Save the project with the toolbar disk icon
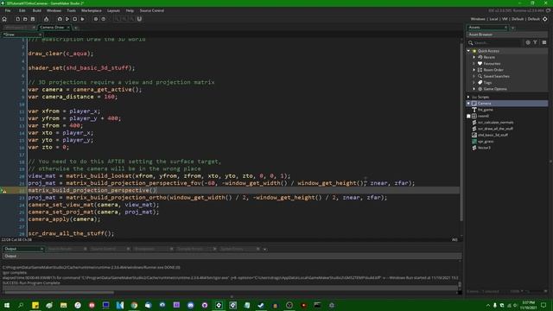The image size is (553, 311). click(33, 19)
